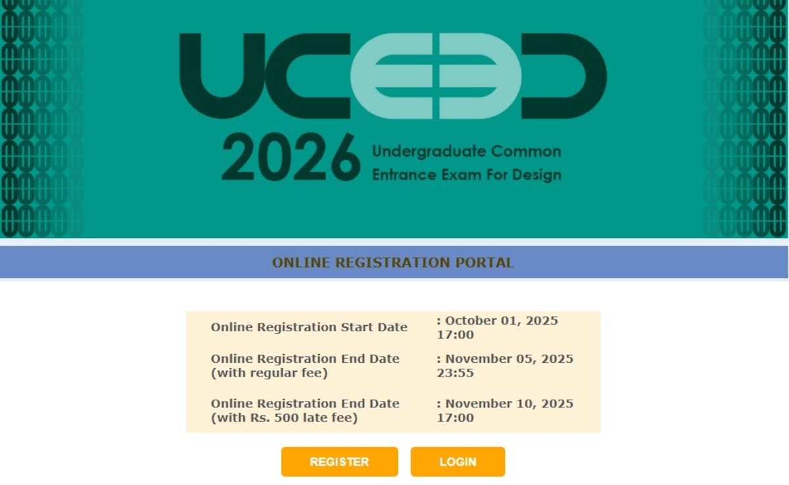Click the light-green double-E symbol in the logo
Viewport: 789px width, 485px height.
(434, 76)
